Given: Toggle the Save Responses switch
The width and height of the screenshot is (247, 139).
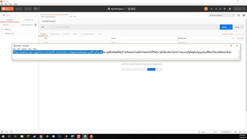Looking at the screenshot, I should tap(35, 25).
